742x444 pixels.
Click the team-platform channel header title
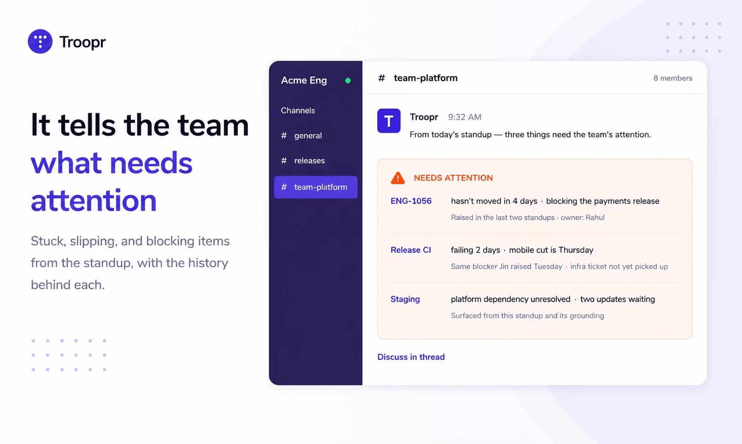pos(425,78)
